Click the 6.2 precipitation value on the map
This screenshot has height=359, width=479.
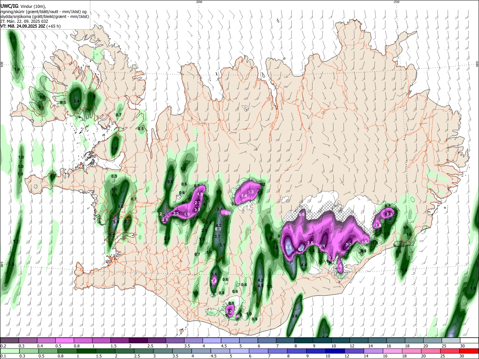(301, 249)
